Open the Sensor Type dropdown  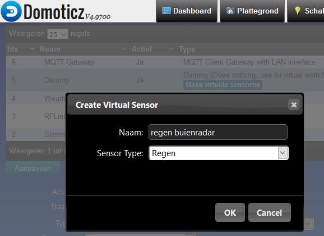point(219,153)
